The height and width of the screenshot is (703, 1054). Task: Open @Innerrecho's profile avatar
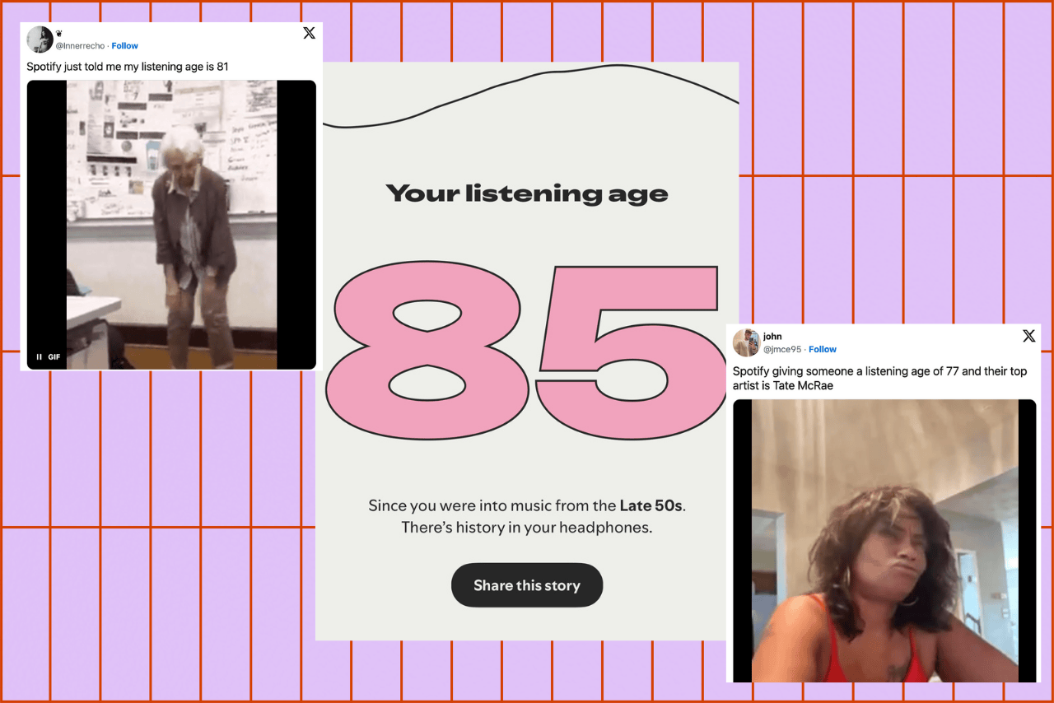pos(40,39)
